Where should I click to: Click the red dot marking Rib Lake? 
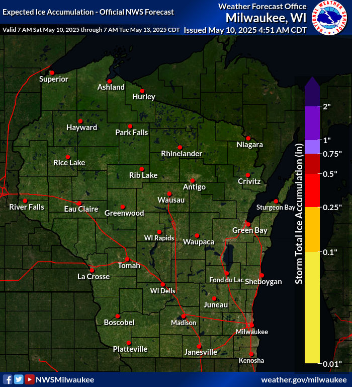(x=142, y=169)
